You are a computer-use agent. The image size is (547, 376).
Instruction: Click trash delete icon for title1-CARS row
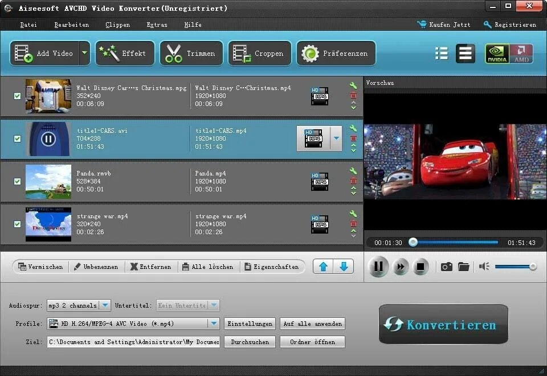tap(353, 138)
